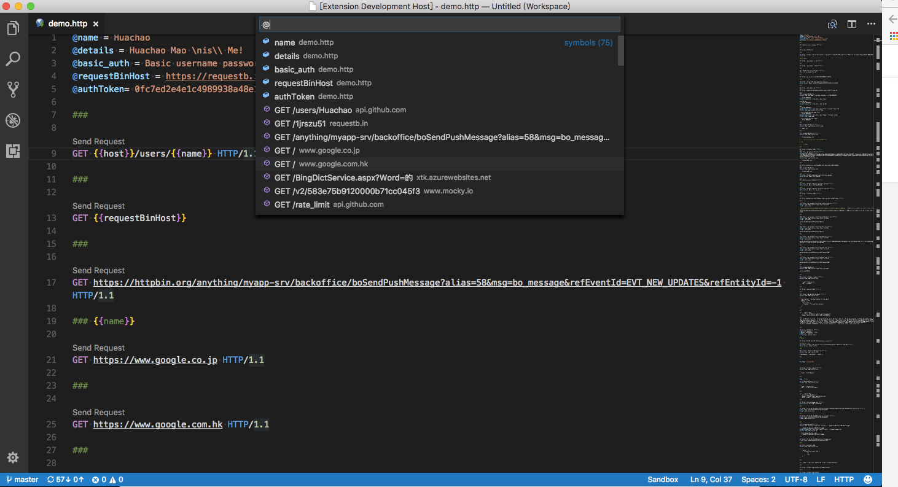Select the requestBinHost symbol in list
The width and height of the screenshot is (898, 487).
(x=303, y=83)
